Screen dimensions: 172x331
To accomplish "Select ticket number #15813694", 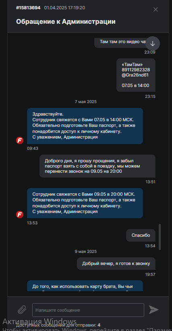I will tap(28, 8).
